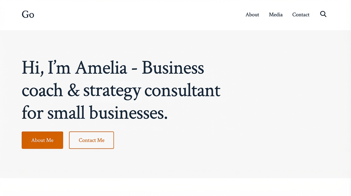
Task: Click the word for in the headline
Action: pos(32,113)
